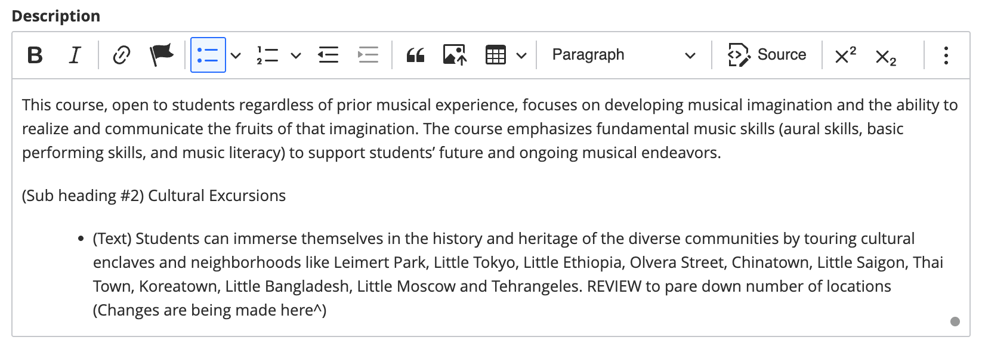Insert a hyperlink with the link icon

[x=122, y=55]
